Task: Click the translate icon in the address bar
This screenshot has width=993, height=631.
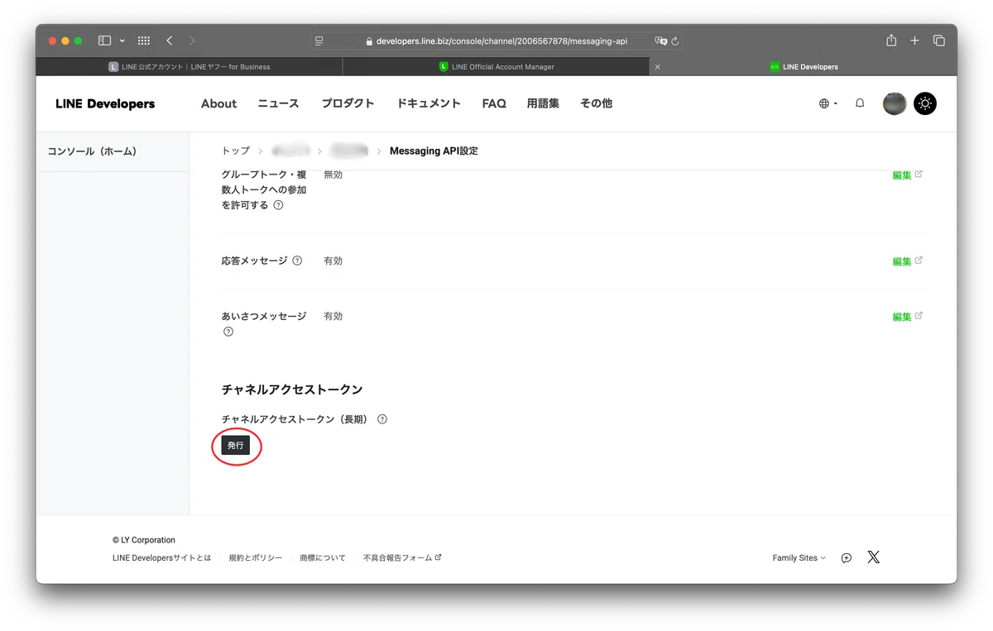Action: 660,41
